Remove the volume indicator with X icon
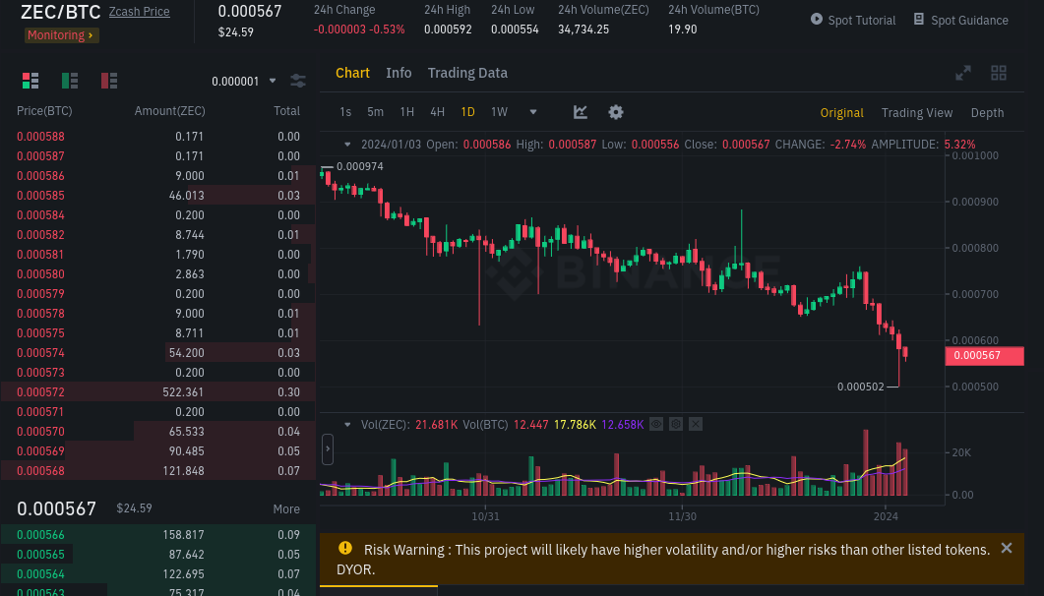 click(696, 424)
